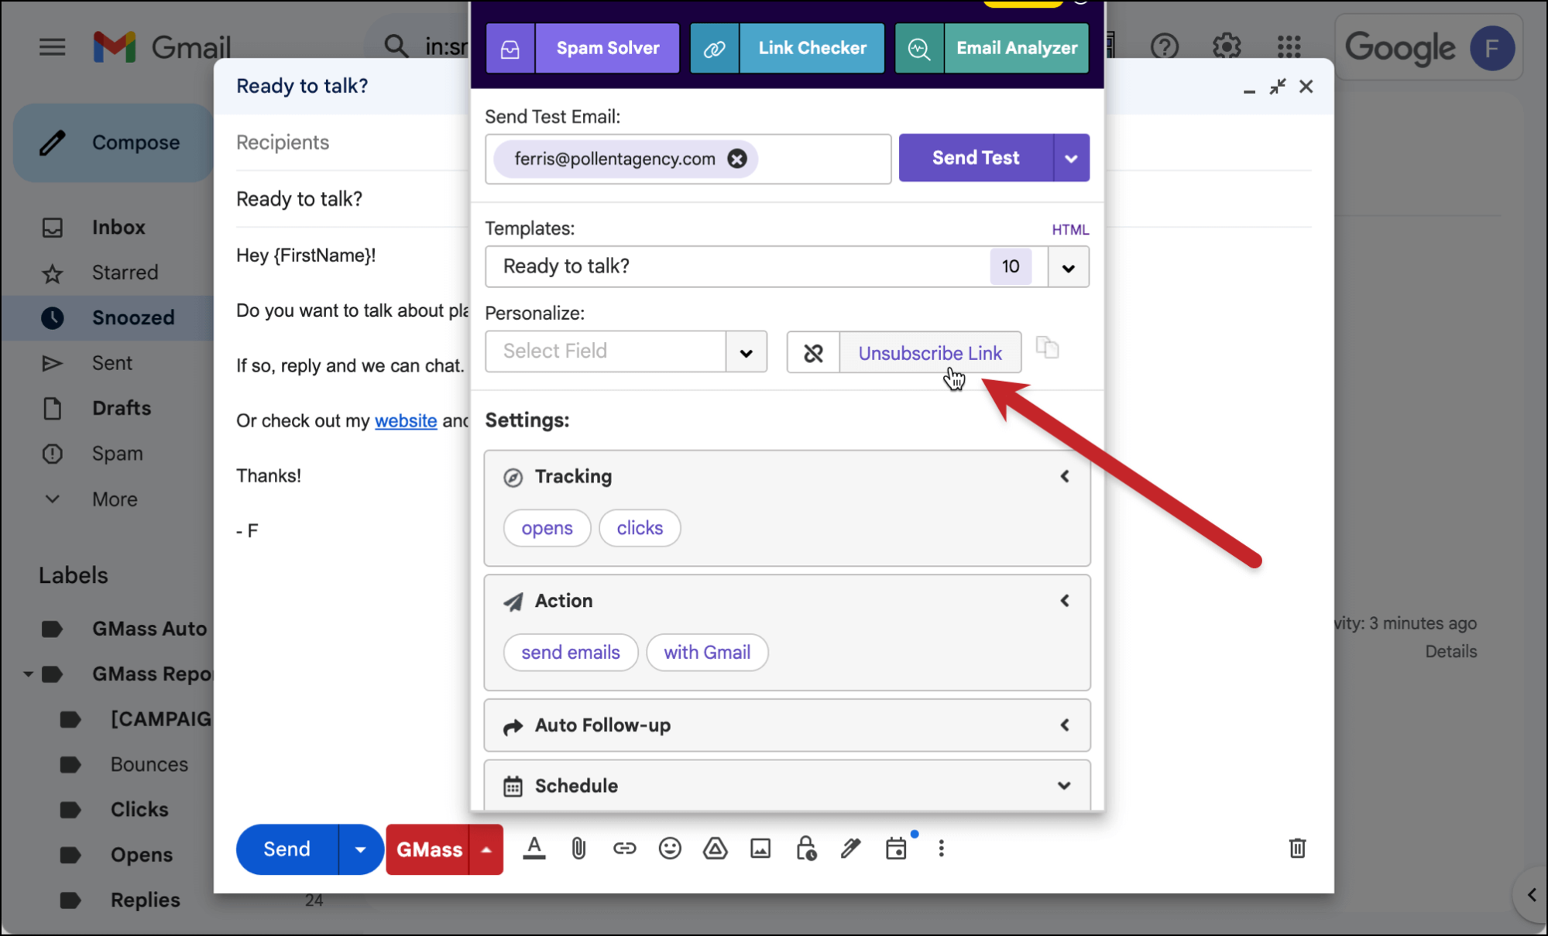
Task: Toggle the opens tracking pill
Action: [547, 528]
